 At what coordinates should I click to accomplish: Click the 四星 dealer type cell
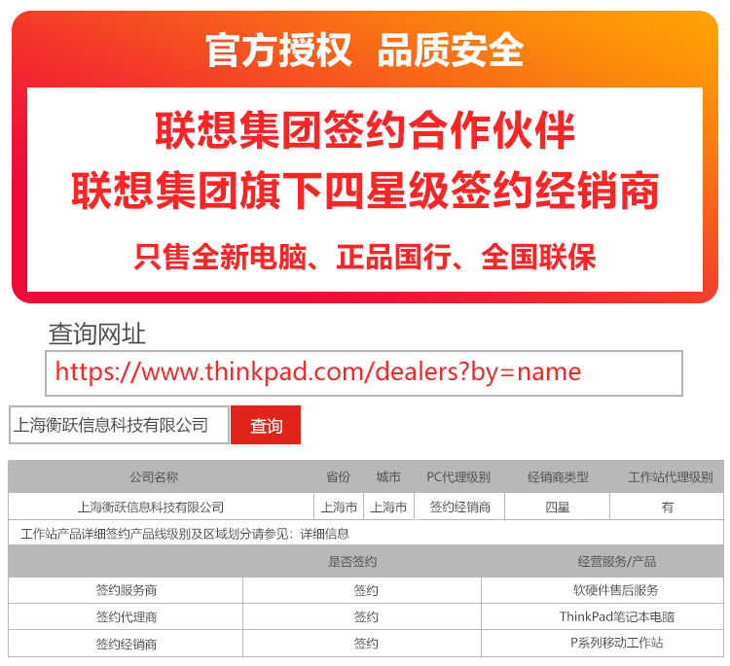coord(558,507)
